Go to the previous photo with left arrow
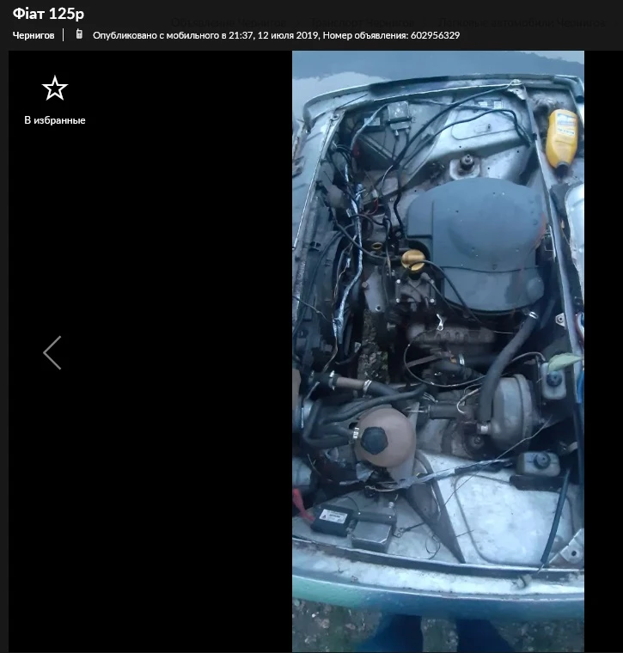 pyautogui.click(x=52, y=353)
